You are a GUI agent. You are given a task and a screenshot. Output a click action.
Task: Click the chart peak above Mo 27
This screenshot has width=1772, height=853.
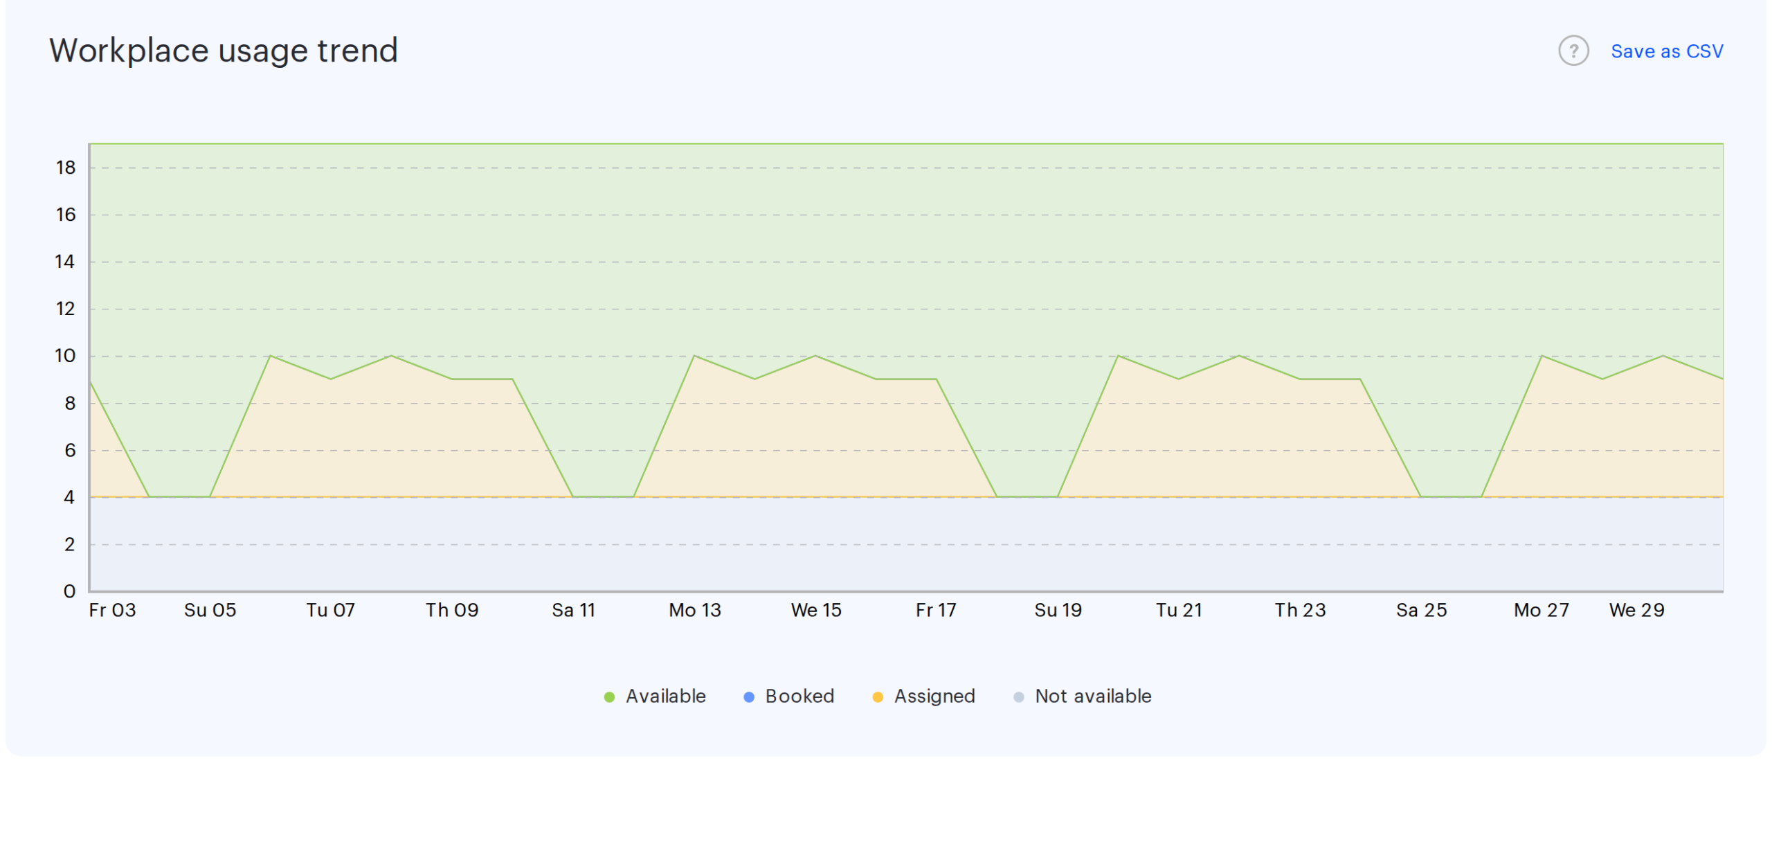pos(1542,356)
